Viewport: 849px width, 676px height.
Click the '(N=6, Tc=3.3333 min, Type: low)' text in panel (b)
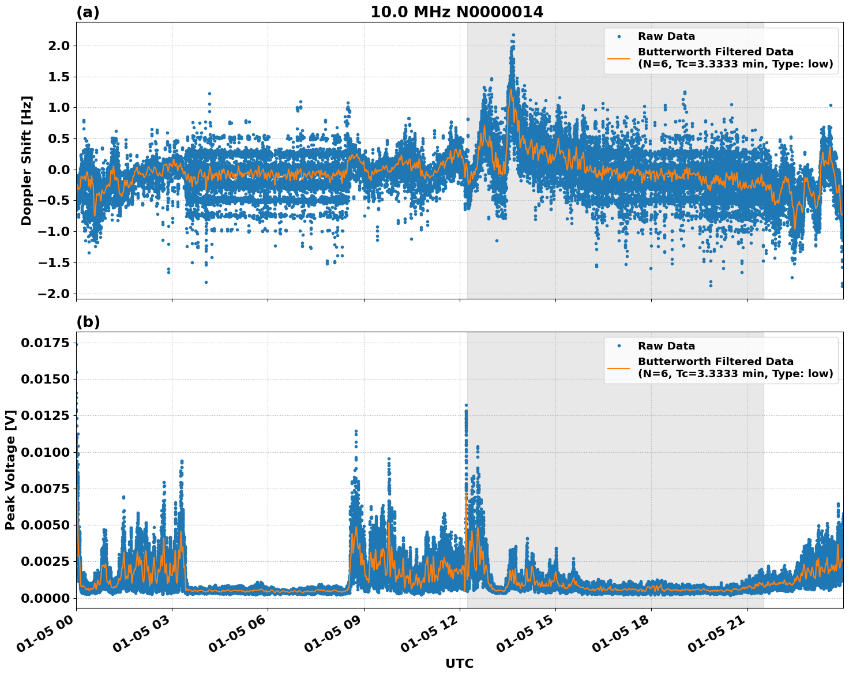tap(735, 374)
